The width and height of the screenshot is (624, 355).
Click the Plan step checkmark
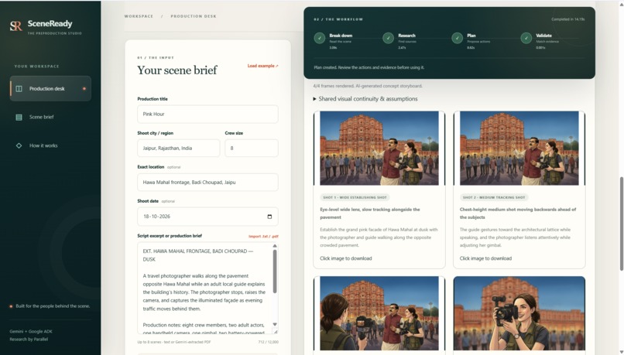pyautogui.click(x=457, y=38)
